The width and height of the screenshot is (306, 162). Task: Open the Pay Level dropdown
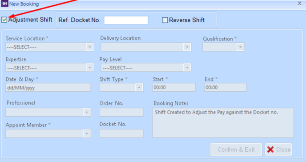tap(187, 68)
